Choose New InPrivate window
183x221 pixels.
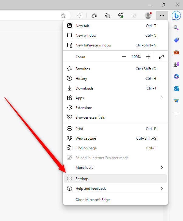pos(115,45)
